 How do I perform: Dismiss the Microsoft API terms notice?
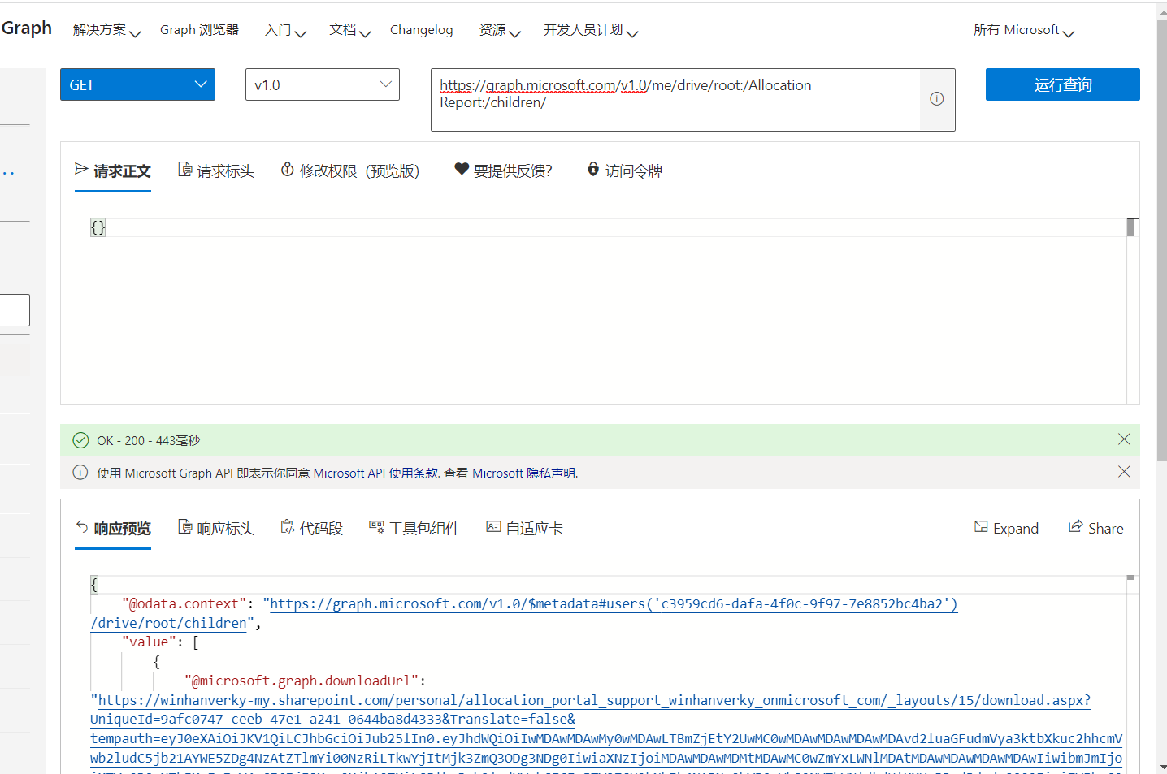(1124, 472)
